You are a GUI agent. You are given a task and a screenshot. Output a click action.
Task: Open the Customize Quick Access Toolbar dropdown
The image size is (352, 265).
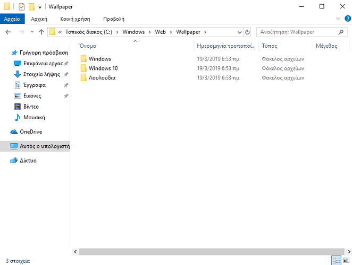(x=40, y=7)
